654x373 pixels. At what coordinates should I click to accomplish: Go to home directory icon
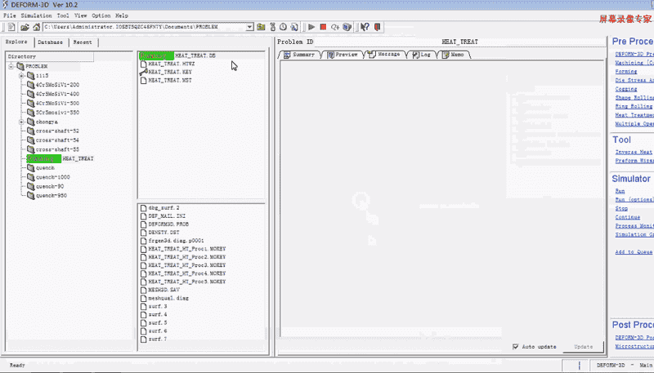click(x=36, y=27)
